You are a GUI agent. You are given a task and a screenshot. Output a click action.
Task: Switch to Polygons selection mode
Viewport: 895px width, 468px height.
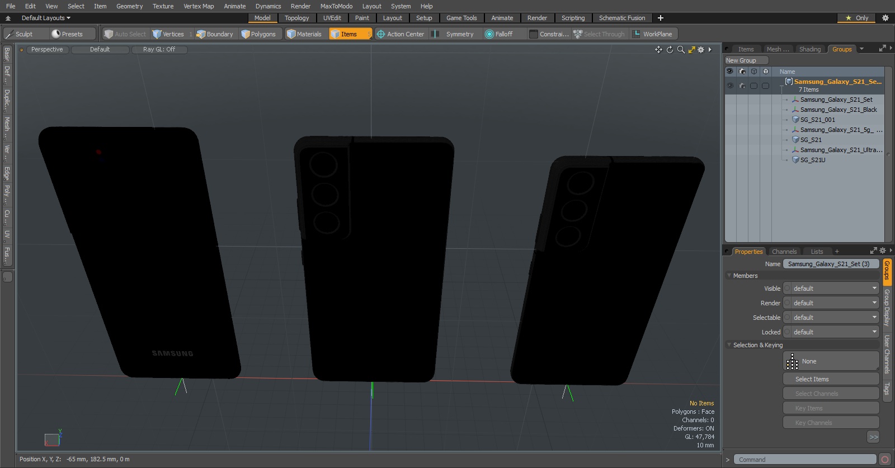258,34
